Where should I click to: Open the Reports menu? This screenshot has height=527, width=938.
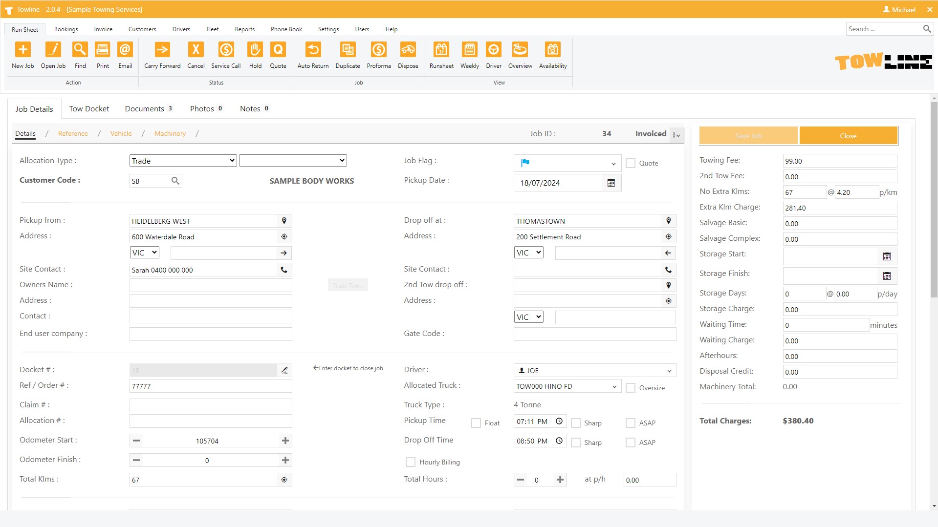[244, 29]
